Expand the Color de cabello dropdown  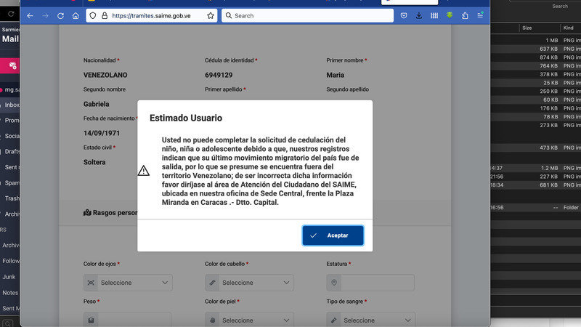249,282
